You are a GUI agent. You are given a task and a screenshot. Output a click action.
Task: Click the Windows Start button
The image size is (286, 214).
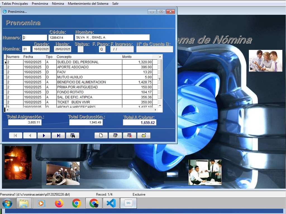click(7, 203)
